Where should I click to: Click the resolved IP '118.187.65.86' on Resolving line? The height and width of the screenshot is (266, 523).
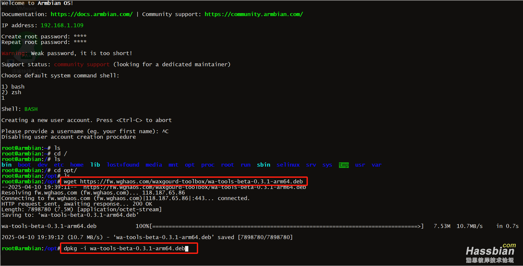click(x=164, y=193)
